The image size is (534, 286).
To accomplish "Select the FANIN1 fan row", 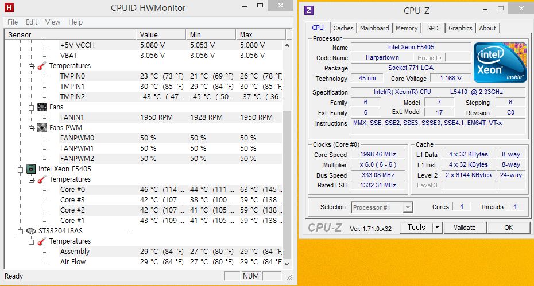I will pyautogui.click(x=171, y=117).
